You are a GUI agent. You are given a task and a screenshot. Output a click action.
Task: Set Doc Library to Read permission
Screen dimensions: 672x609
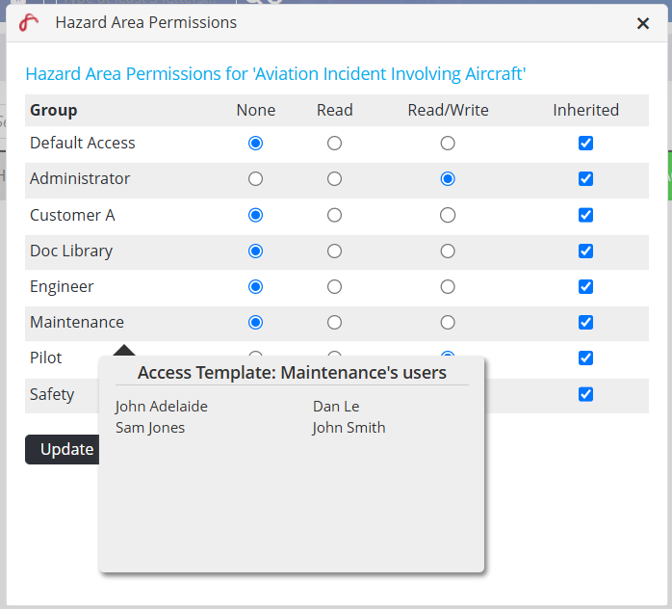point(334,251)
